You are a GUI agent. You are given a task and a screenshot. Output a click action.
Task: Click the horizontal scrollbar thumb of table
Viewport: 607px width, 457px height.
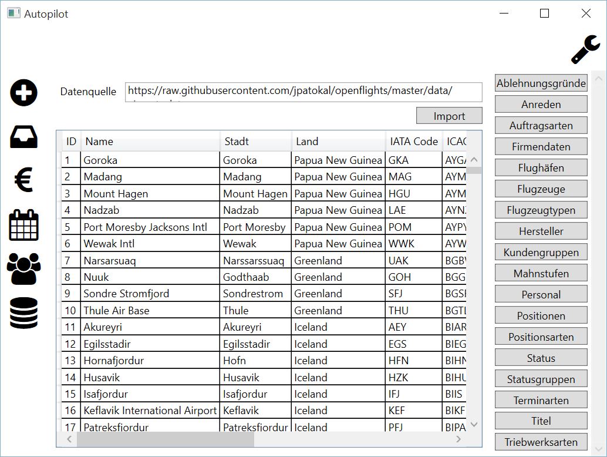click(x=166, y=439)
